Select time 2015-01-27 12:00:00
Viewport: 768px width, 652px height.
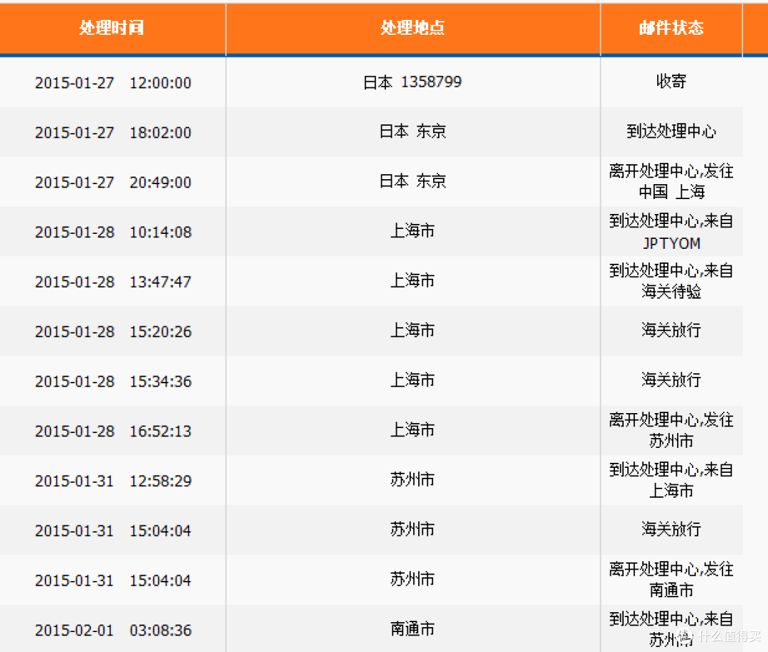(x=113, y=82)
